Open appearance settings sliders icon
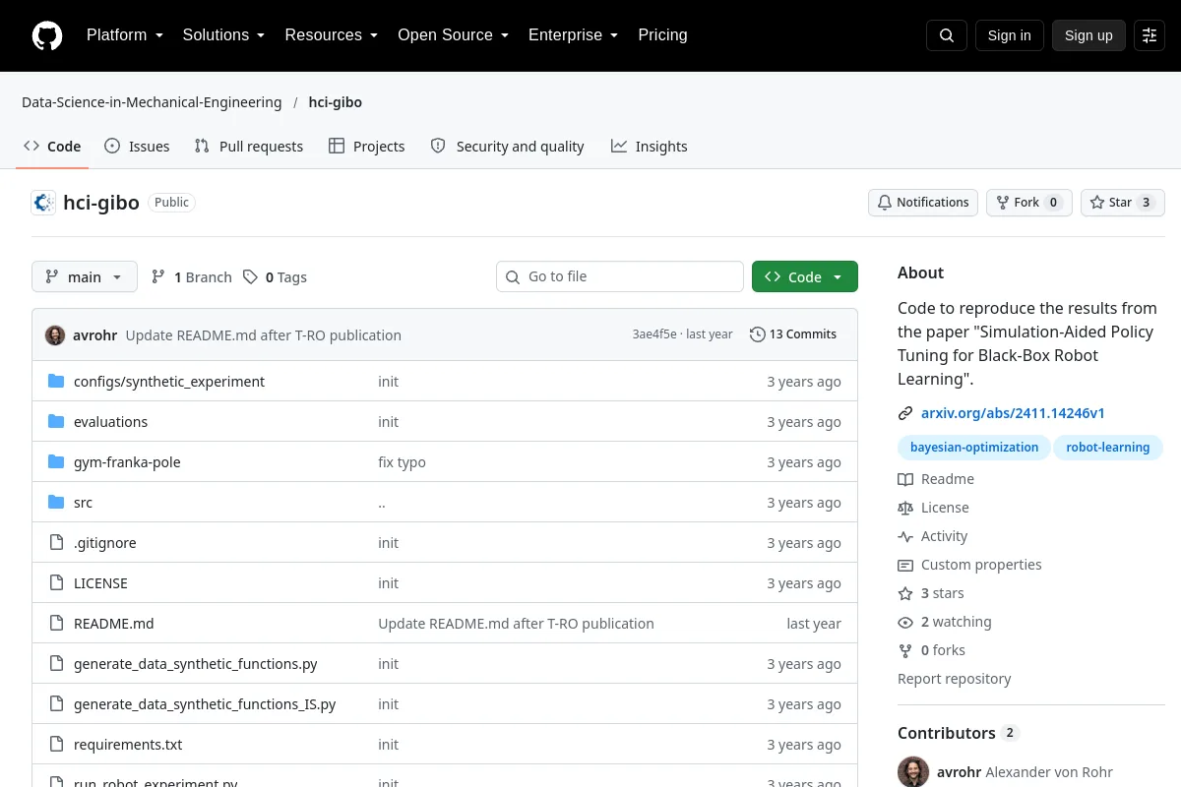Screen dimensions: 1181x787 [1150, 35]
